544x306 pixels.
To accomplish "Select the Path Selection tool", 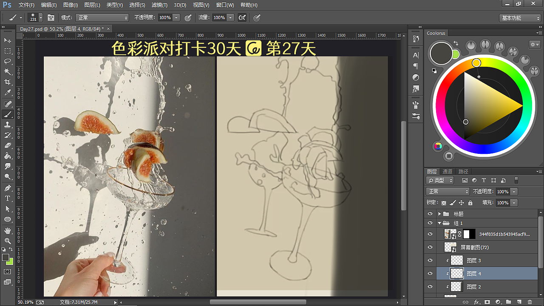I will [x=8, y=209].
